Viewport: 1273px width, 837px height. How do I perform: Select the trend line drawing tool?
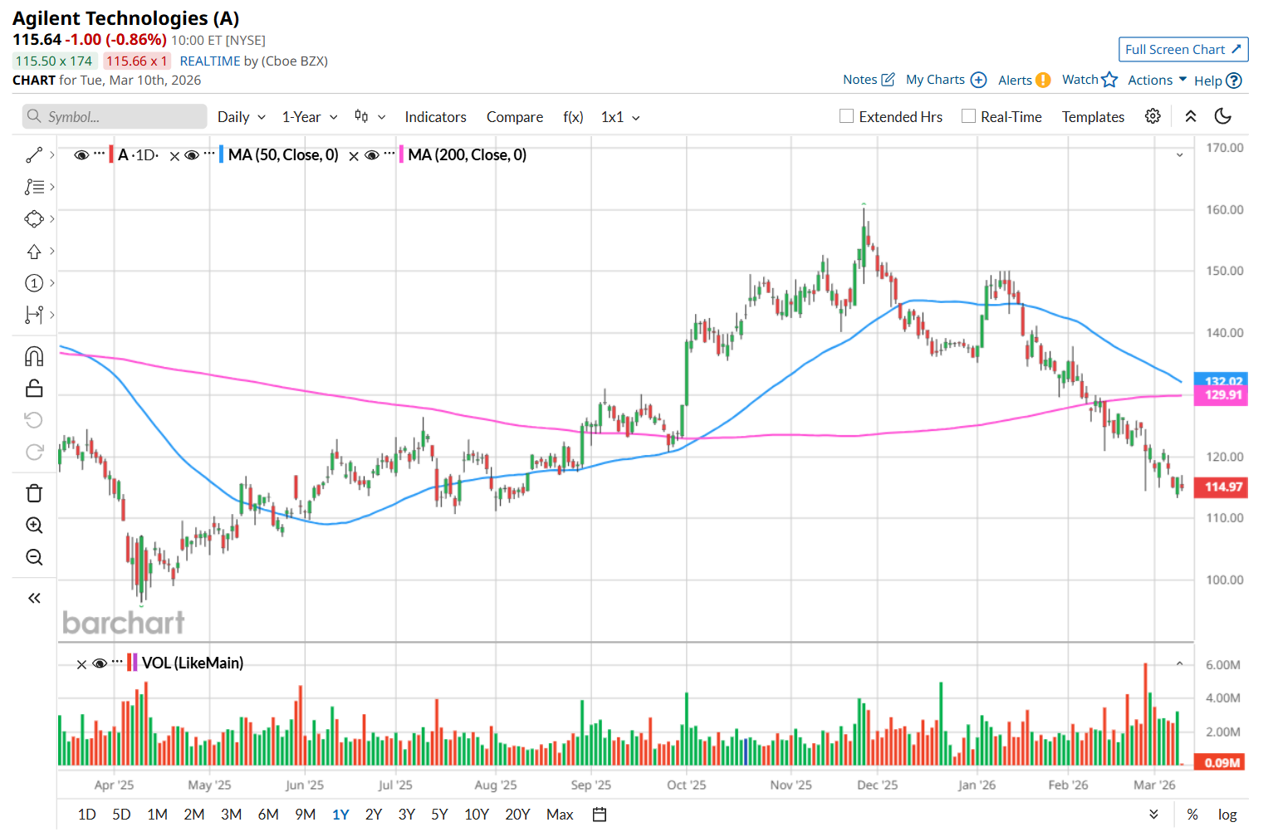(34, 155)
